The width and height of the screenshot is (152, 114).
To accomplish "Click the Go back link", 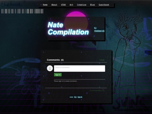I will click(76, 97).
